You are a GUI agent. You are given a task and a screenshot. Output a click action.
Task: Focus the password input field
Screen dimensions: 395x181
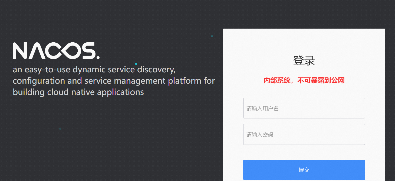coord(304,134)
